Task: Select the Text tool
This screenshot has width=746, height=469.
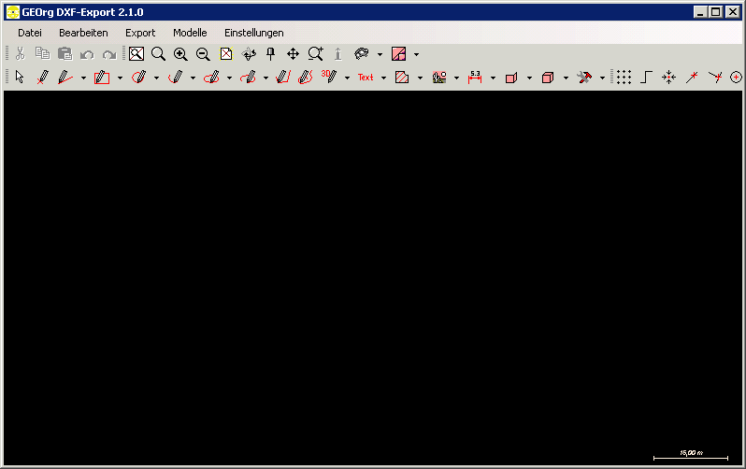Action: pos(366,78)
